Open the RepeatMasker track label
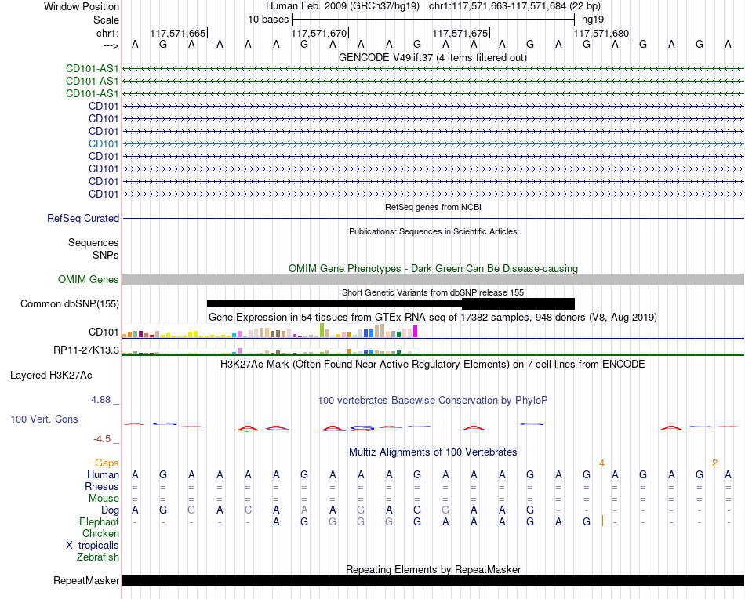The height and width of the screenshot is (599, 745). [x=86, y=580]
